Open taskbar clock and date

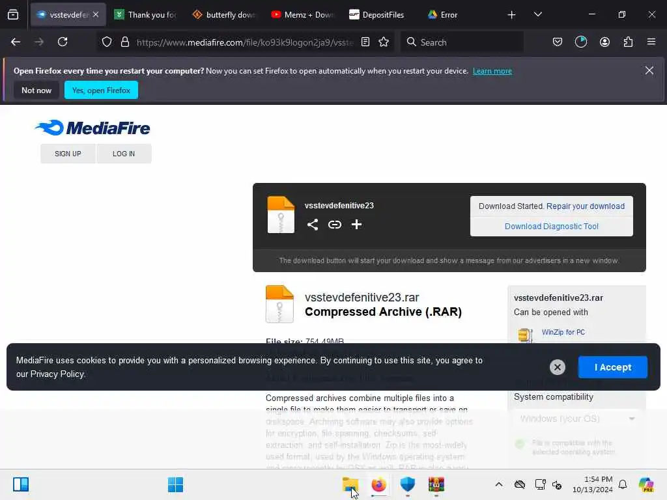click(593, 484)
